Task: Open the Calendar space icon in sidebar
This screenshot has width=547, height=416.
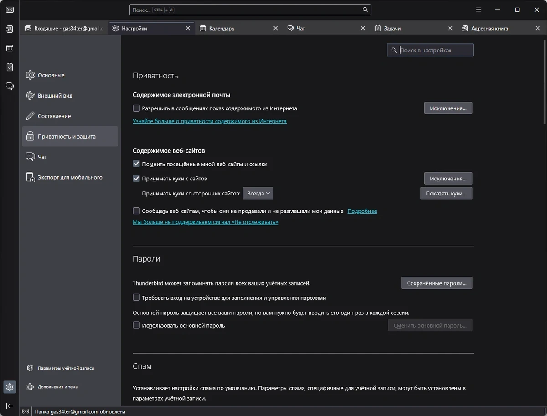Action: [10, 48]
